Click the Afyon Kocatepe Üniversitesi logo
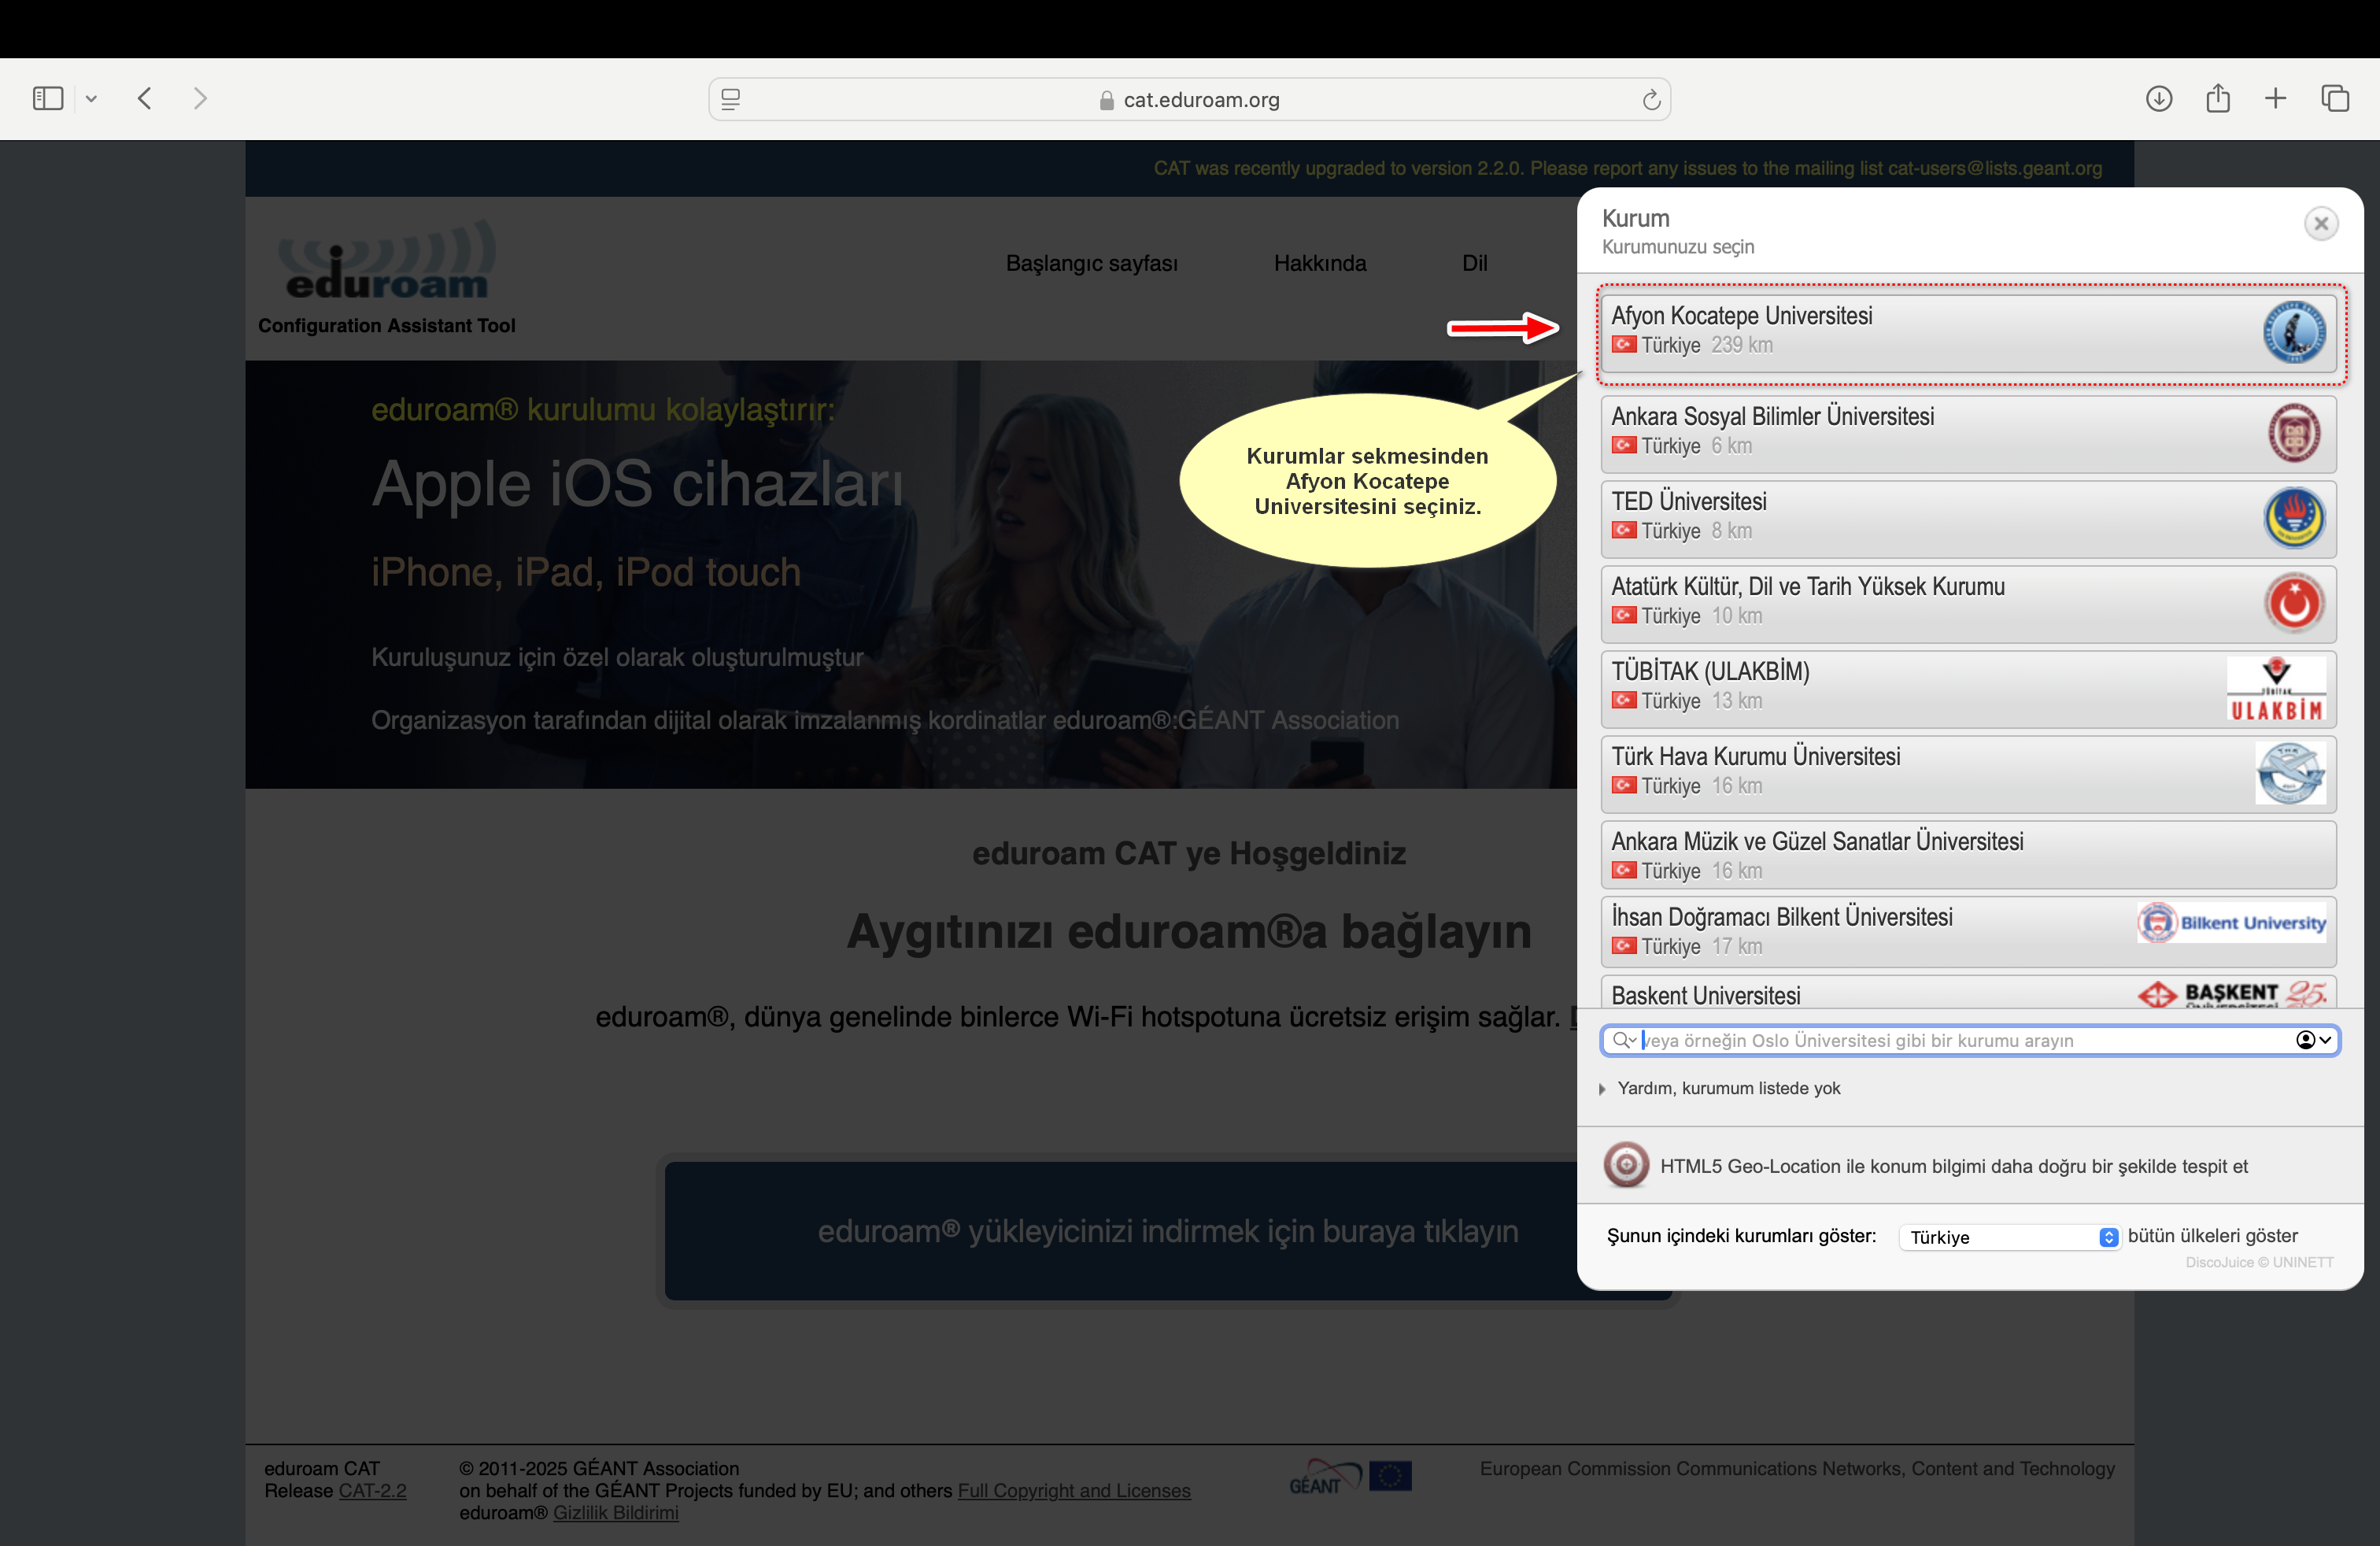Image resolution: width=2380 pixels, height=1546 pixels. click(x=2294, y=332)
